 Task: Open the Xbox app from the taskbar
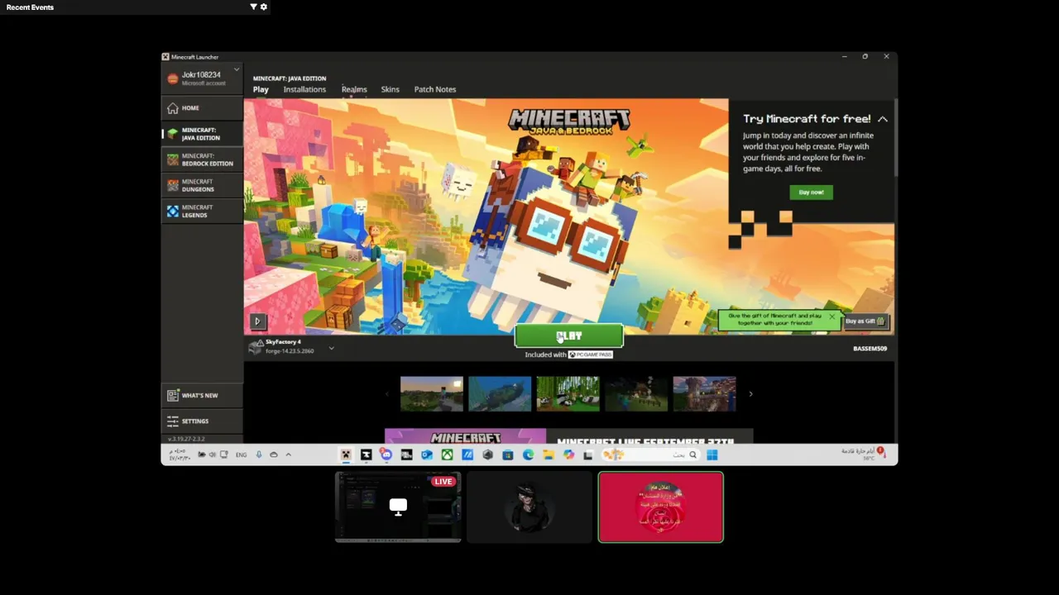(447, 455)
